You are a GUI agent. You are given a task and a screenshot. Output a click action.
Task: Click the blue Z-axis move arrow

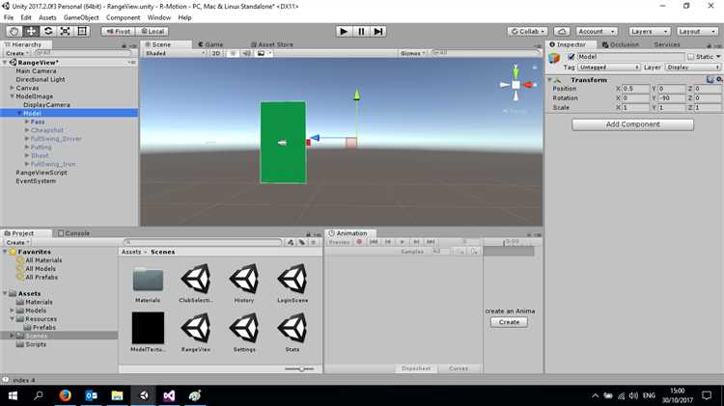[315, 138]
